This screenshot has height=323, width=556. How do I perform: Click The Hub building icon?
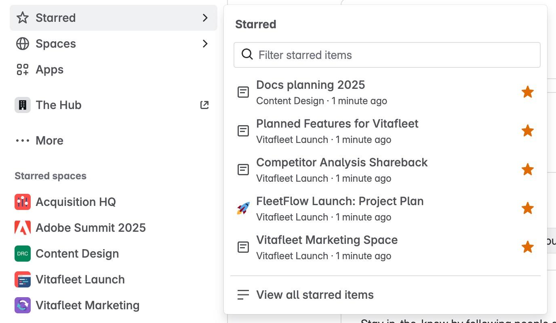click(22, 105)
